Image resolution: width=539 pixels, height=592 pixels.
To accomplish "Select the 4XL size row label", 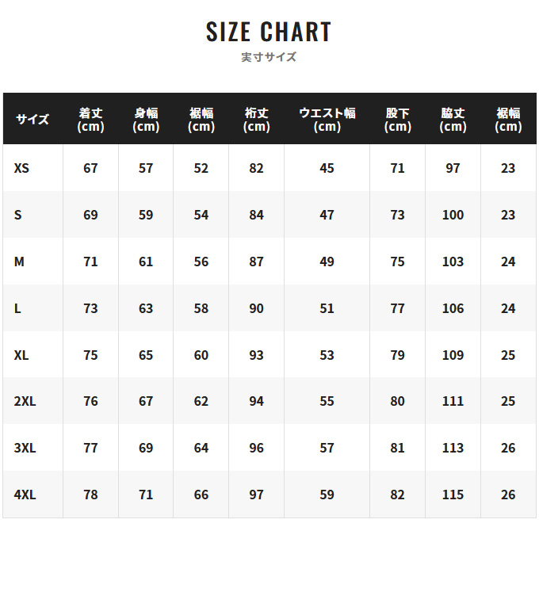I will click(x=25, y=495).
